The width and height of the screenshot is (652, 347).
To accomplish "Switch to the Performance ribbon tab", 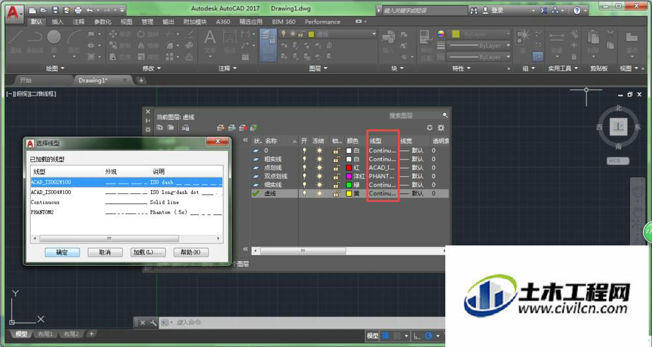I will click(322, 21).
